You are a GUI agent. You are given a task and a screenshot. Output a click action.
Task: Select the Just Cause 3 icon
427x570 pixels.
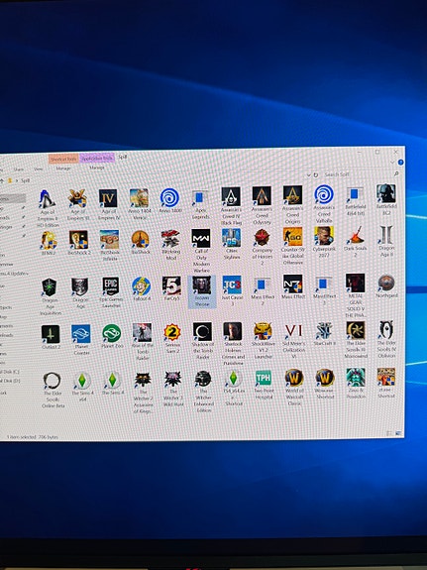click(x=232, y=285)
